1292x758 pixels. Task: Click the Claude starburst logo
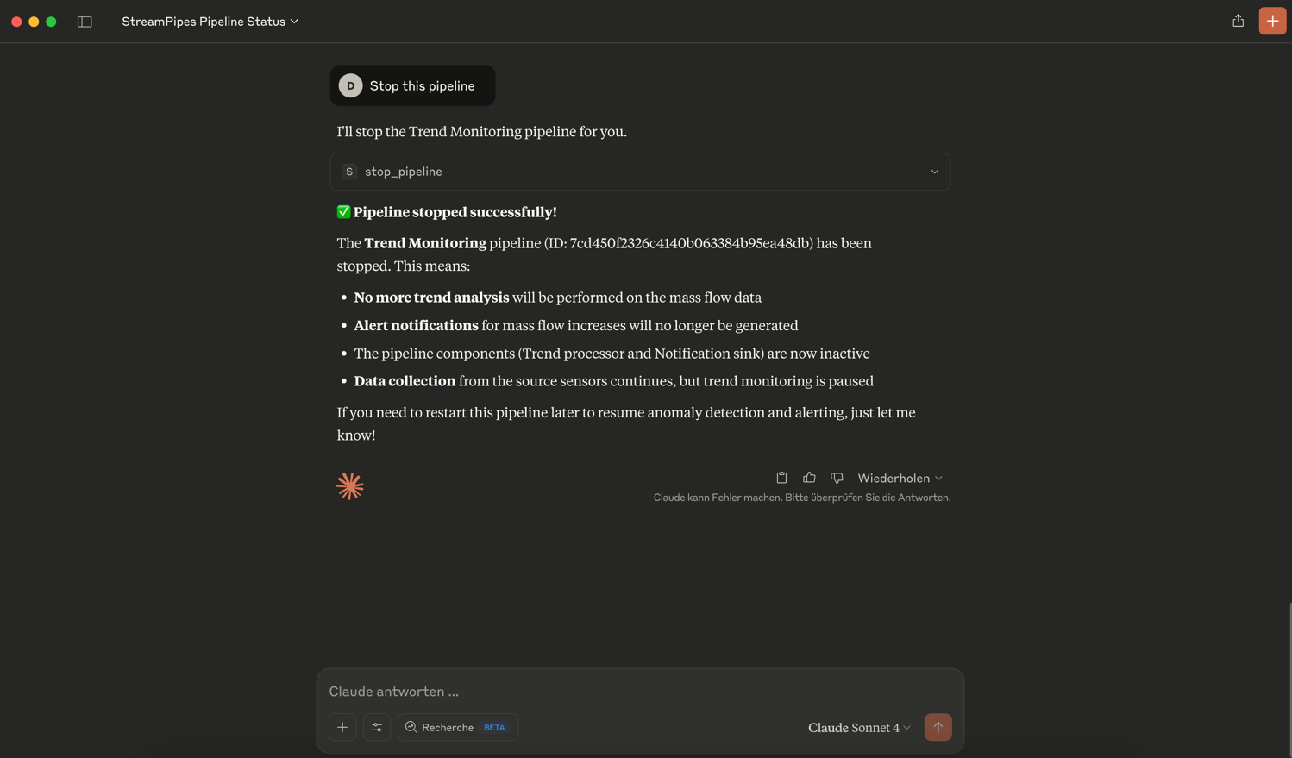coord(349,486)
